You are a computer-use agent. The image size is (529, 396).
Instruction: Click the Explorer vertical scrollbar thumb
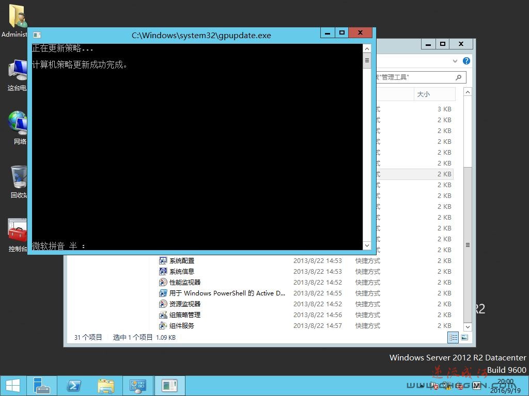468,245
